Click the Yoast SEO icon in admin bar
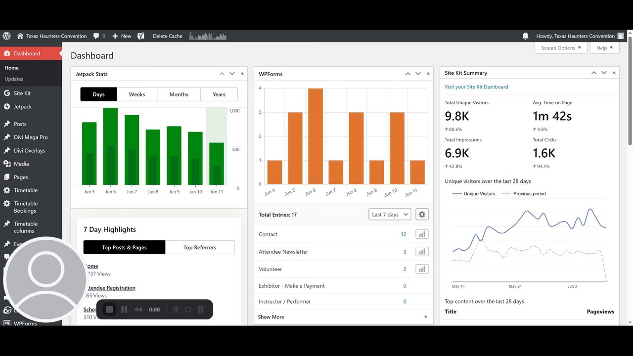The image size is (633, 356). pos(141,36)
